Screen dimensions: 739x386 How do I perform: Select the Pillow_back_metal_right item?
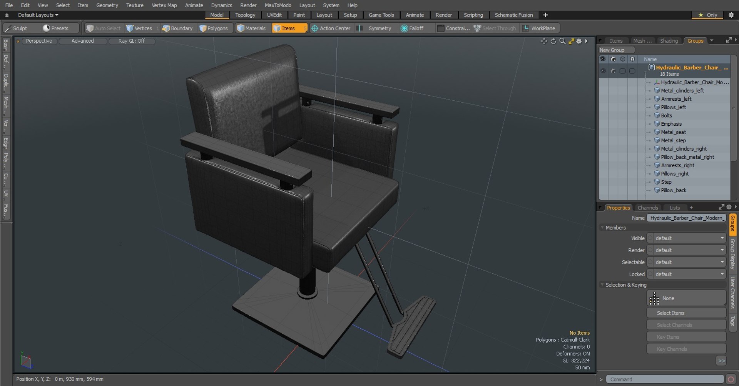pyautogui.click(x=687, y=157)
